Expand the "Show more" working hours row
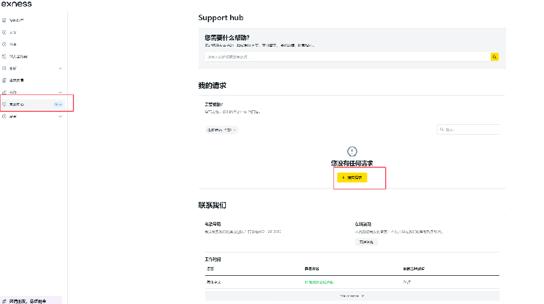Screen dimensions: 544x304 tap(351, 296)
